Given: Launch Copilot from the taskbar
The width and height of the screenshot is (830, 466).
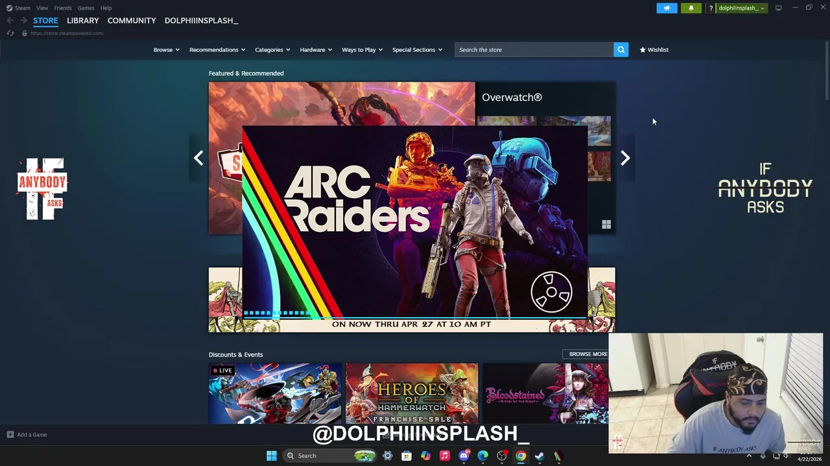Looking at the screenshot, I should pos(425,456).
